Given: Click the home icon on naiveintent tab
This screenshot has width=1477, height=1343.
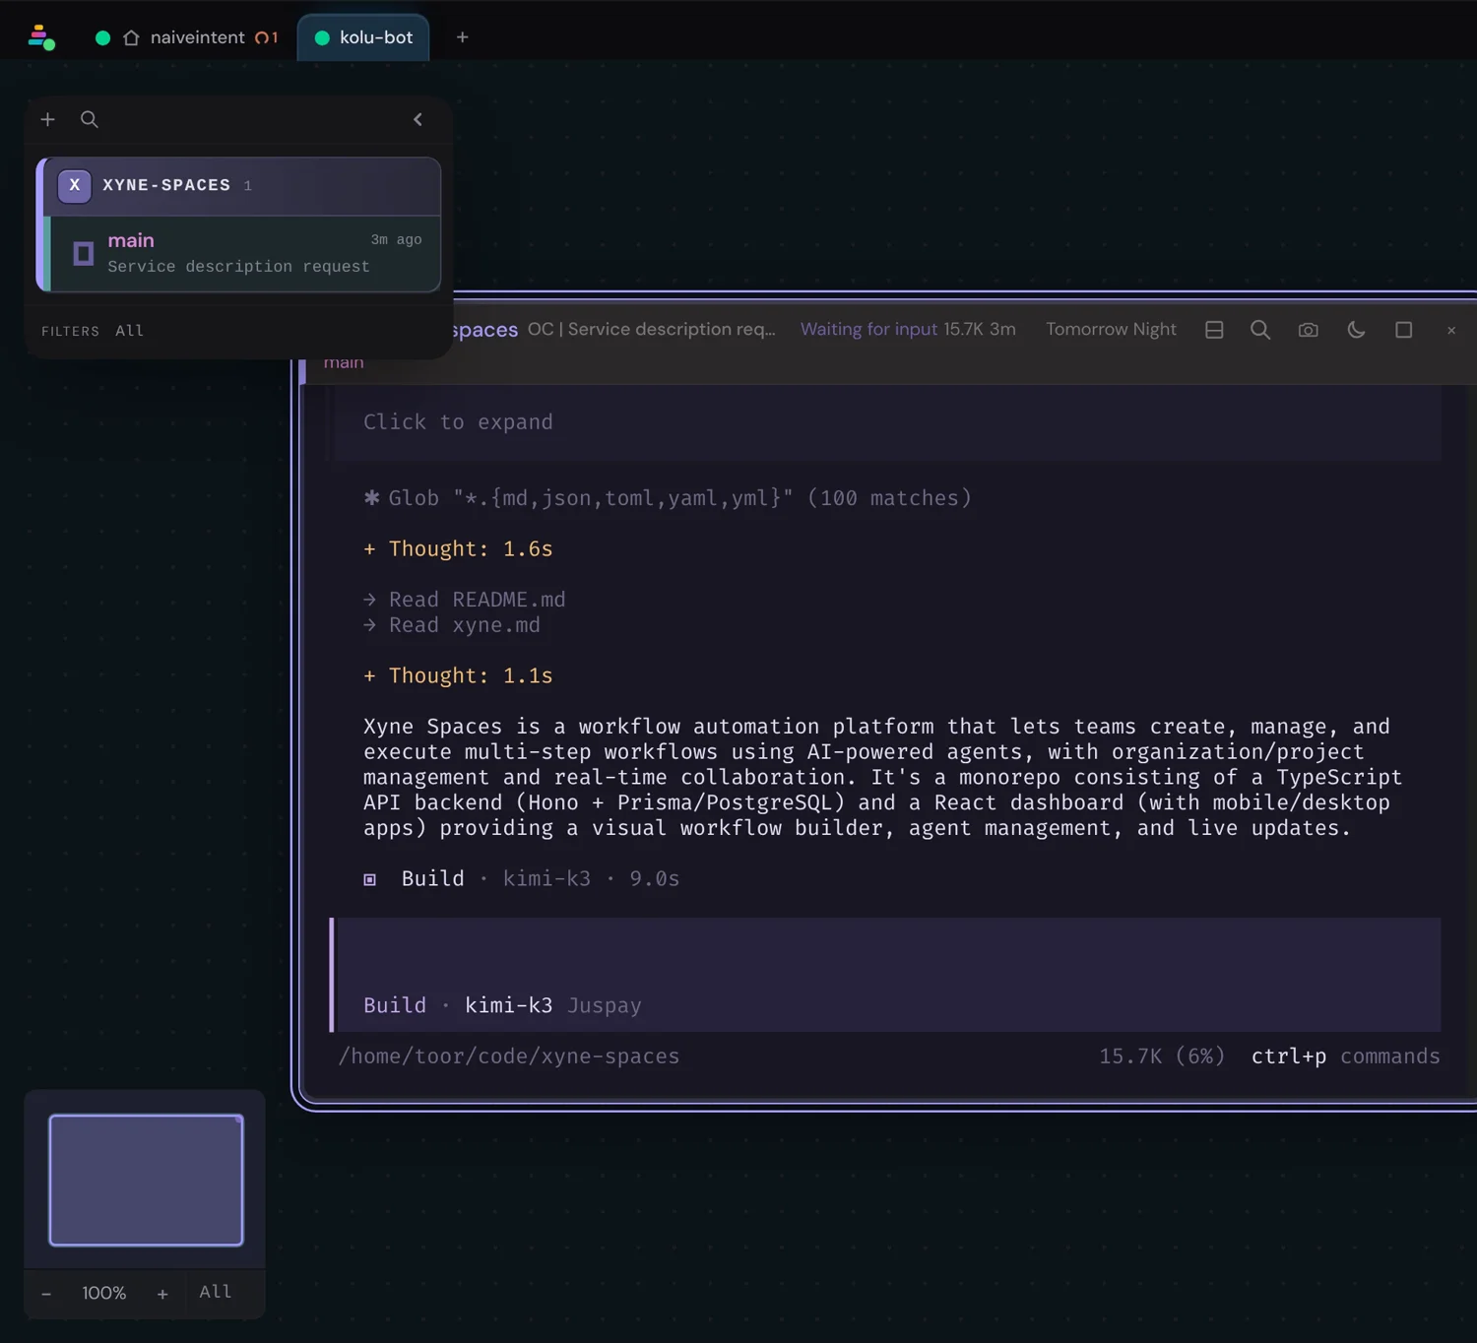Looking at the screenshot, I should pos(131,37).
